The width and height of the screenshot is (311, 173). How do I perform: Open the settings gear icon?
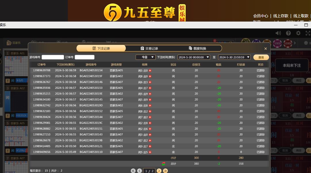298,33
